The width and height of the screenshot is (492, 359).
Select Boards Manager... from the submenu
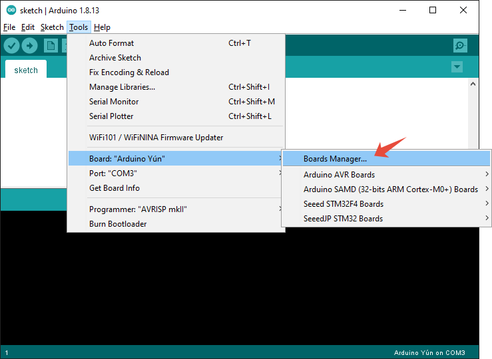click(x=335, y=159)
